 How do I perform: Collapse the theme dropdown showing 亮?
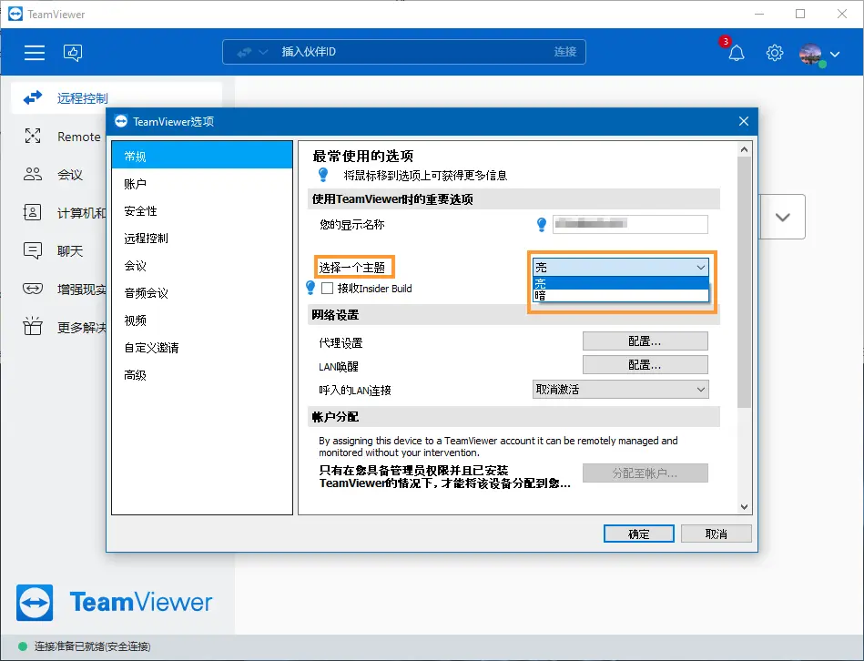[x=620, y=267]
